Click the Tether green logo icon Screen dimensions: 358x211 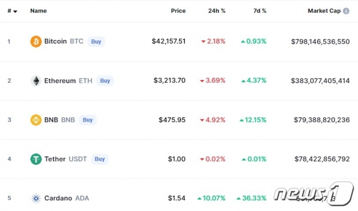(36, 159)
